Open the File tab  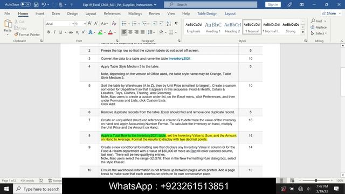click(7, 13)
